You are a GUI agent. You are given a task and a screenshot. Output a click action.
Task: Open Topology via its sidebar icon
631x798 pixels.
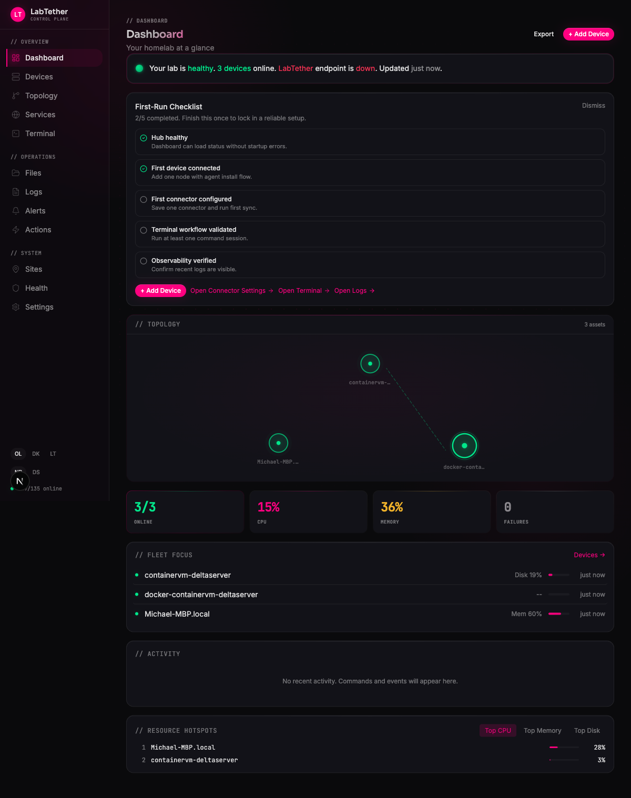(x=16, y=96)
